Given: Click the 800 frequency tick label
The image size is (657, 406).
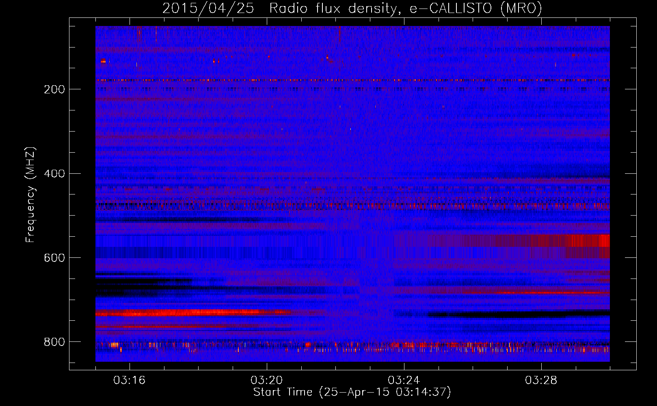Looking at the screenshot, I should pos(54,342).
